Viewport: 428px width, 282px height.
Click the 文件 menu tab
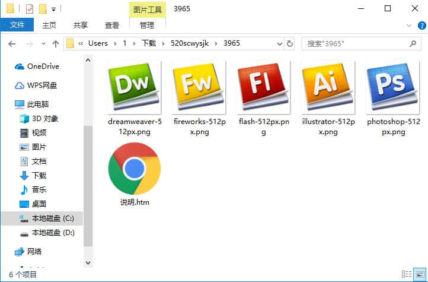17,25
